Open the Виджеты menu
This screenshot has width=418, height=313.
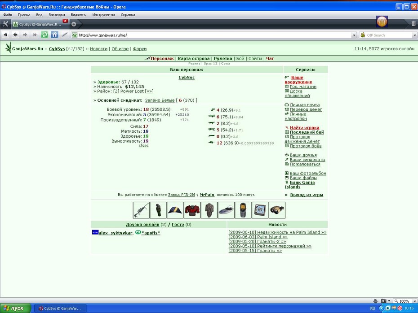coord(78,15)
